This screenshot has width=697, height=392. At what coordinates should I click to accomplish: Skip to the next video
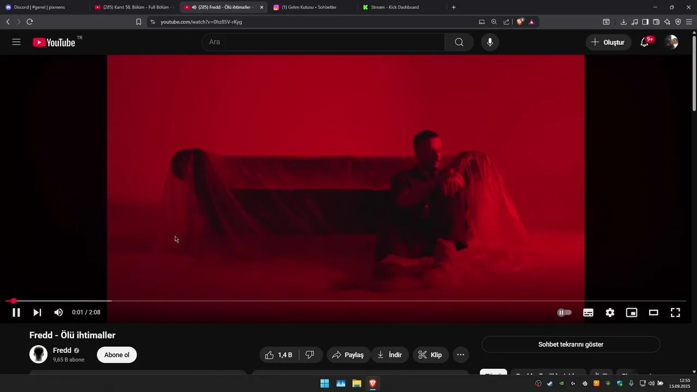tap(37, 312)
